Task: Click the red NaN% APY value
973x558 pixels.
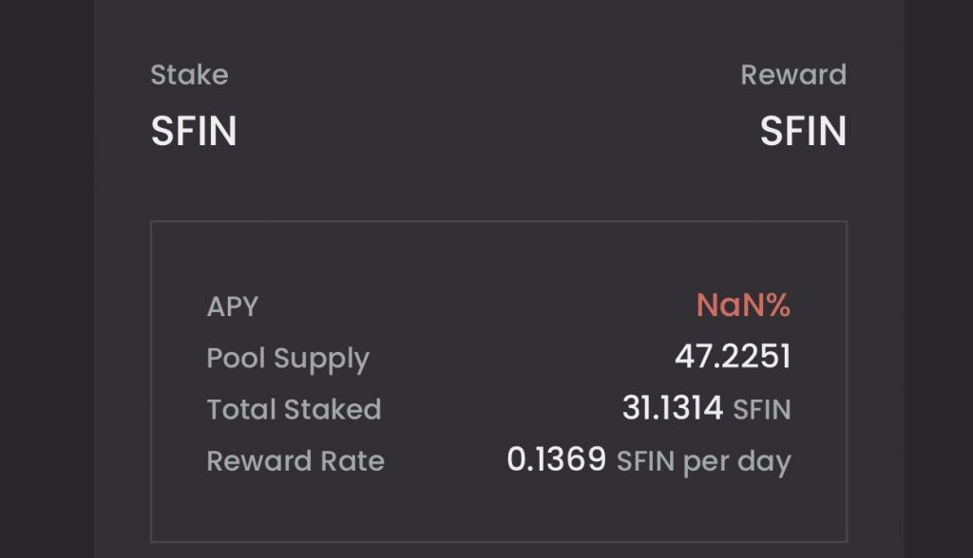Action: click(x=743, y=306)
